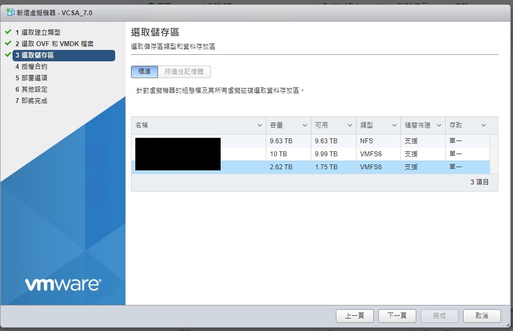Image resolution: width=513 pixels, height=331 pixels.
Task: Click green checkmark beside step 2
Action: click(x=8, y=43)
